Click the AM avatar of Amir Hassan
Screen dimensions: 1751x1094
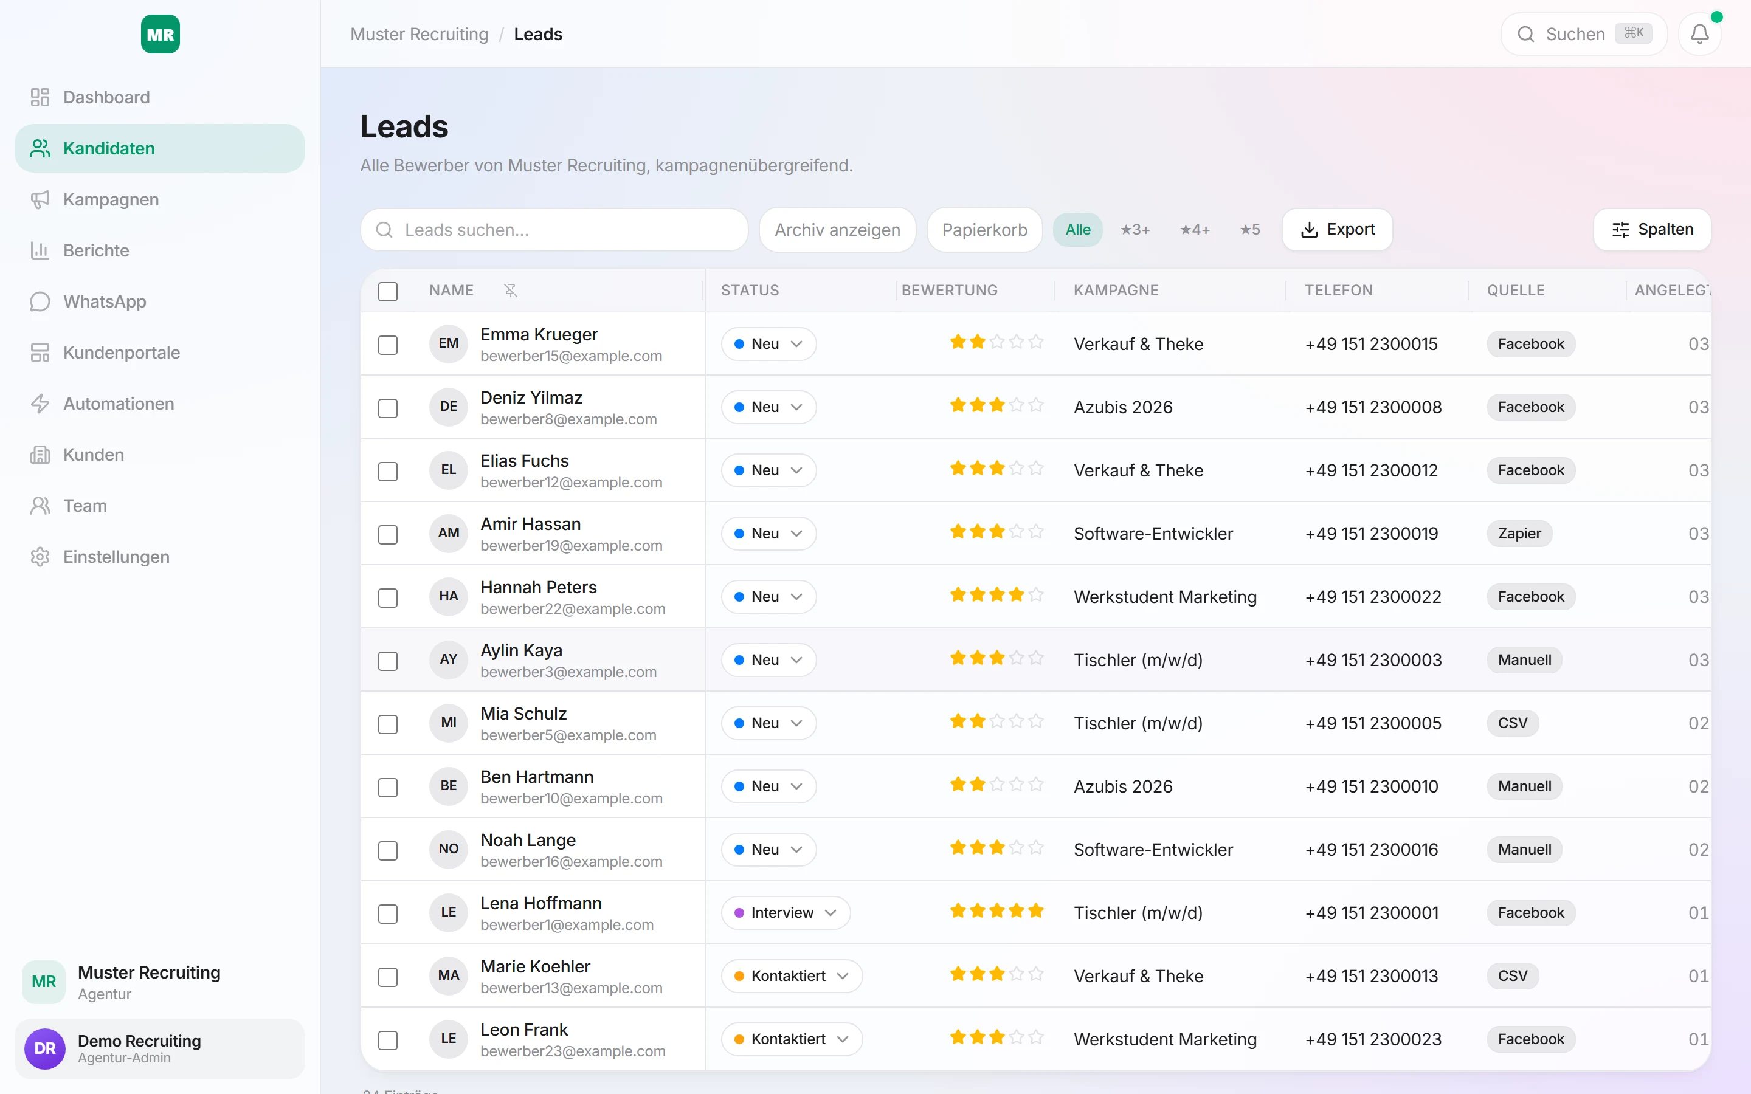[x=449, y=533]
